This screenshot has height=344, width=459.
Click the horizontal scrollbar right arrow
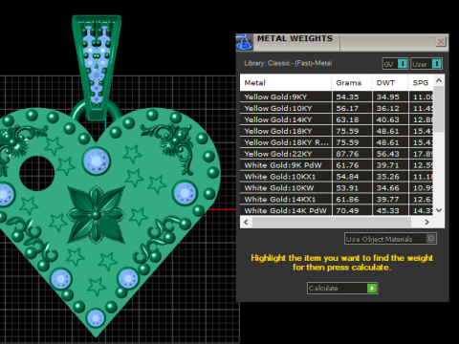tap(426, 222)
